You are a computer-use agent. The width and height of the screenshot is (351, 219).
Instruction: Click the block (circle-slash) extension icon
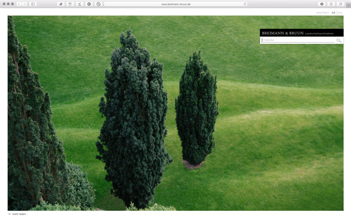point(98,4)
